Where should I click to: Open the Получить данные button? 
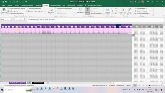[x=4, y=11]
